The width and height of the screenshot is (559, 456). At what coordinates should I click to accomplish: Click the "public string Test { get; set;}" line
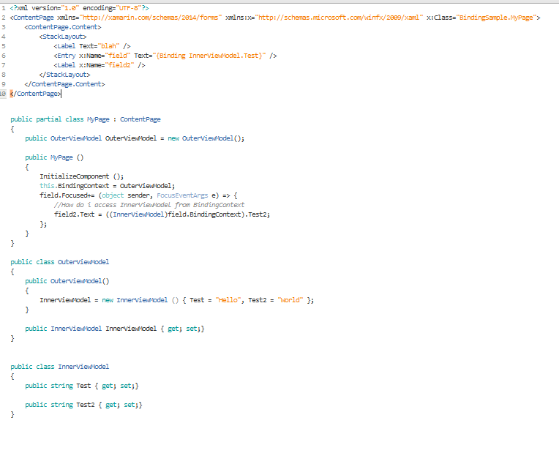coord(82,386)
